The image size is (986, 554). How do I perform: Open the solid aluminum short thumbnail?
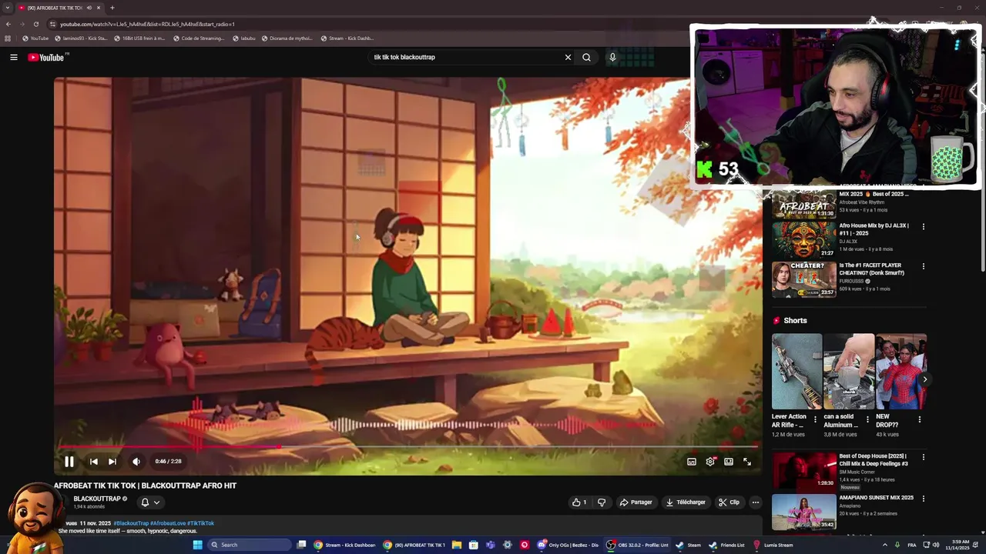[849, 372]
